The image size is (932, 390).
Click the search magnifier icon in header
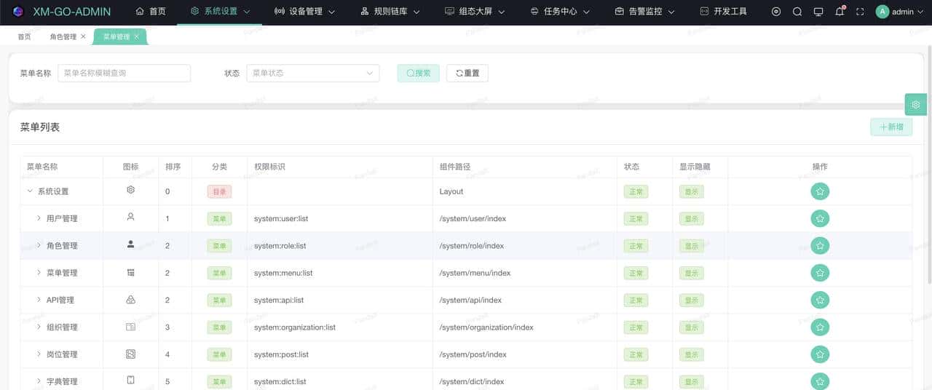797,12
